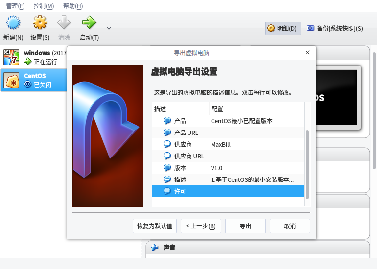Open the 管理(F) menu
This screenshot has height=269, width=377.
click(15, 6)
